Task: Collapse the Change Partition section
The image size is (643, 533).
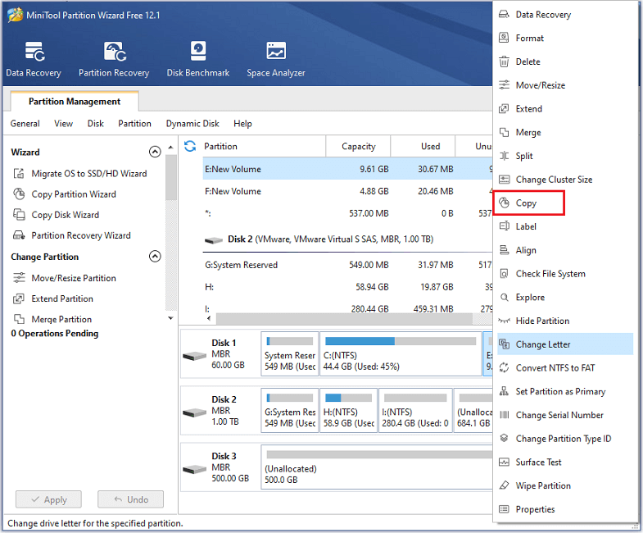Action: (155, 256)
